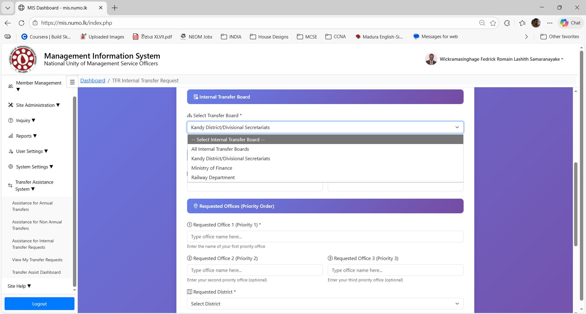Viewport: 586px width, 314px height.
Task: Click the NUMO organization logo
Action: point(23,59)
